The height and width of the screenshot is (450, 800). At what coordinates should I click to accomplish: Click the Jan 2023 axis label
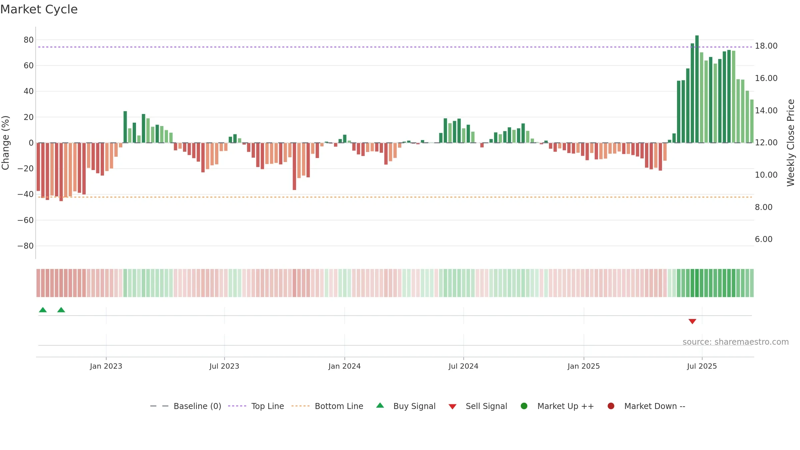pyautogui.click(x=106, y=366)
